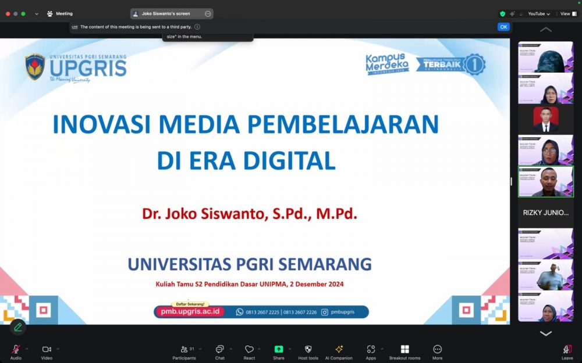Open the annotate pencil tool
Screen dimensions: 582x363
click(x=17, y=327)
